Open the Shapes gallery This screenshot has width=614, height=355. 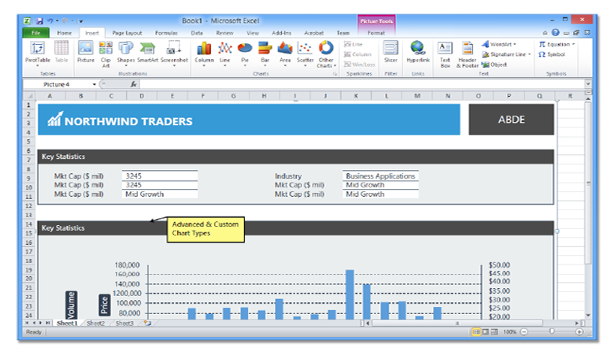click(x=126, y=53)
